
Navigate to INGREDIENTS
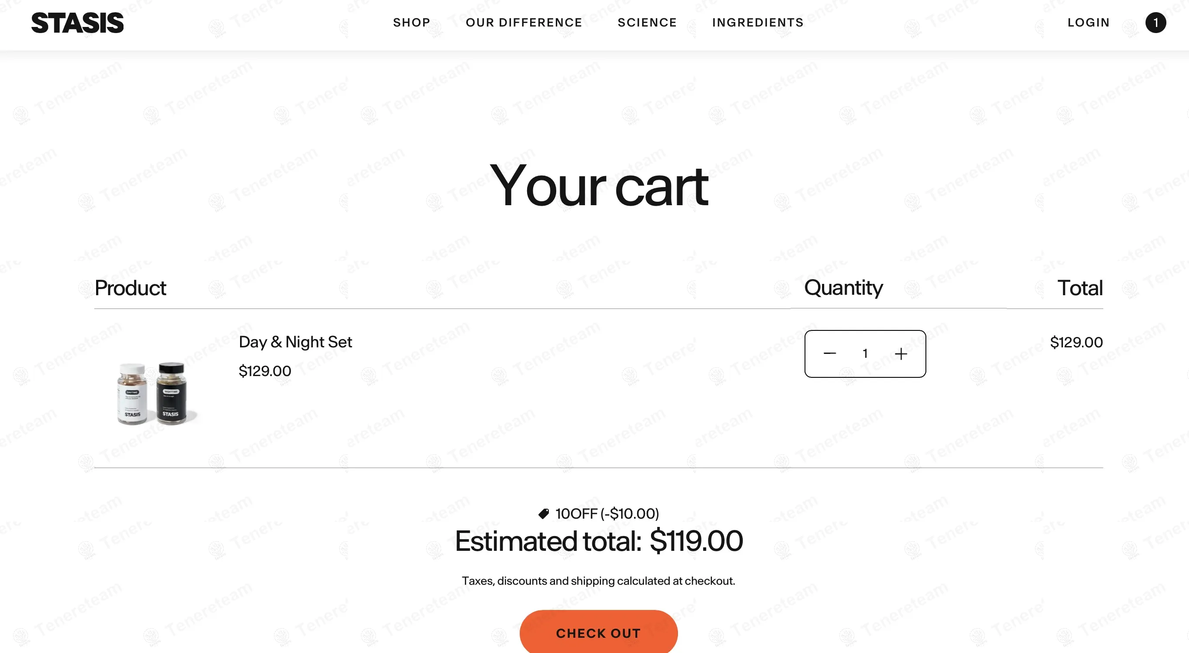pyautogui.click(x=758, y=23)
